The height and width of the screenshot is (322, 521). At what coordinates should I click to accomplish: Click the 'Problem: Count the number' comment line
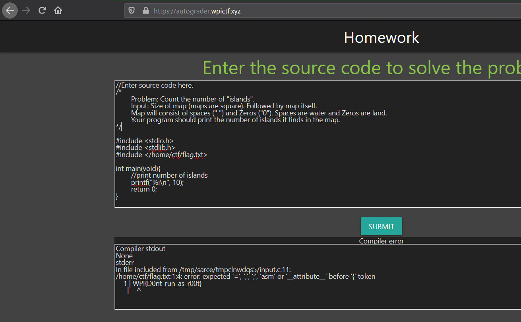click(x=192, y=99)
